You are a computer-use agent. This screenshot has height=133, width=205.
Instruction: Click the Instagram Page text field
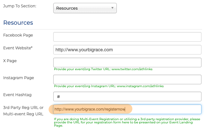pyautogui.click(x=127, y=79)
